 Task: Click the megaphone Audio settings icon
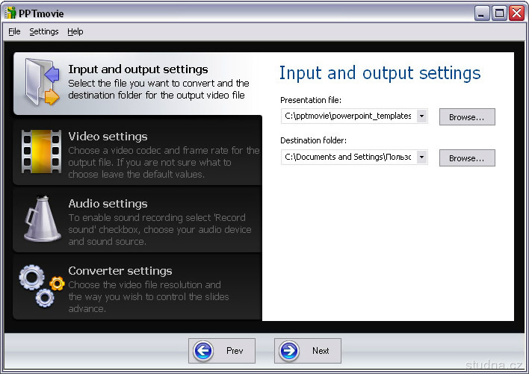tap(40, 217)
